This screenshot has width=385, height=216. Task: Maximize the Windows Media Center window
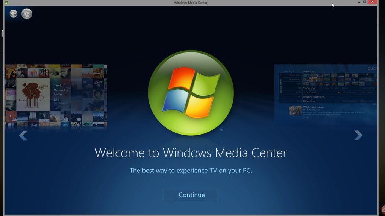pos(365,2)
